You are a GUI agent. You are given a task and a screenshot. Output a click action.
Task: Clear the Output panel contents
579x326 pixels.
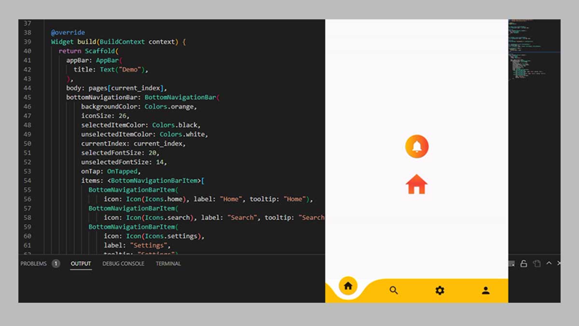click(x=511, y=263)
